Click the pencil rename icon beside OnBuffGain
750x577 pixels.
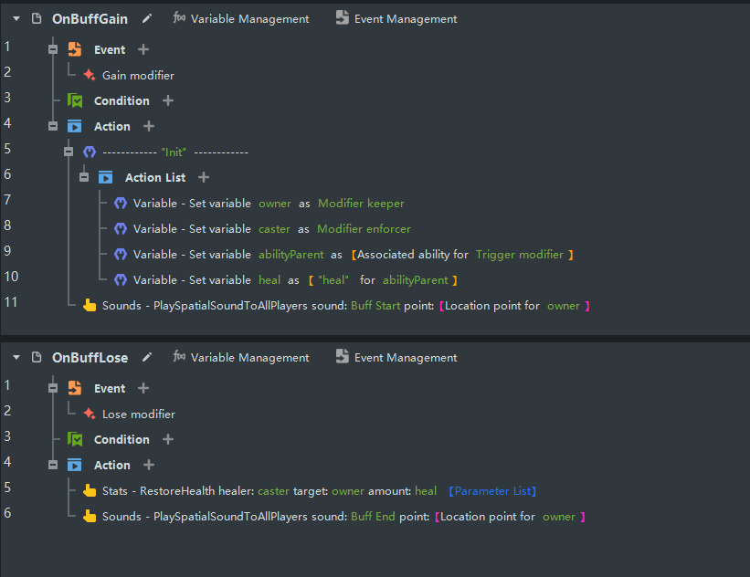147,18
